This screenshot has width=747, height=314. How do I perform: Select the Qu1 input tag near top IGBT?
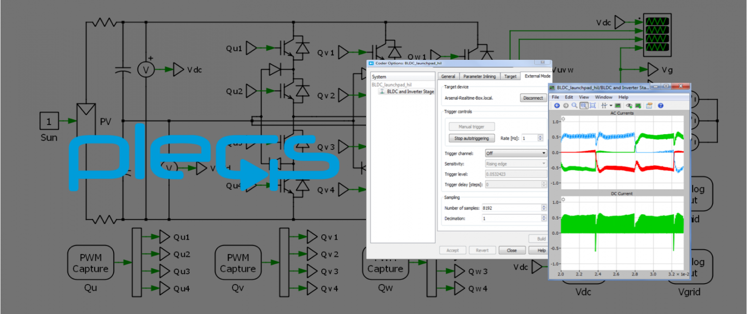pyautogui.click(x=251, y=48)
